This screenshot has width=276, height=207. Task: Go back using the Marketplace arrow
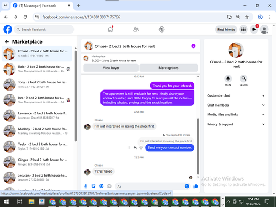(7, 42)
